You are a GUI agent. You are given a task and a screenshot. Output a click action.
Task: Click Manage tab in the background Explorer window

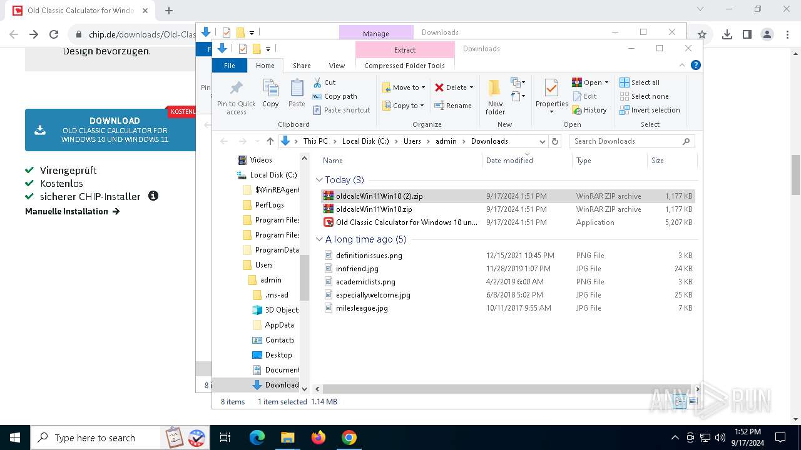pos(375,33)
